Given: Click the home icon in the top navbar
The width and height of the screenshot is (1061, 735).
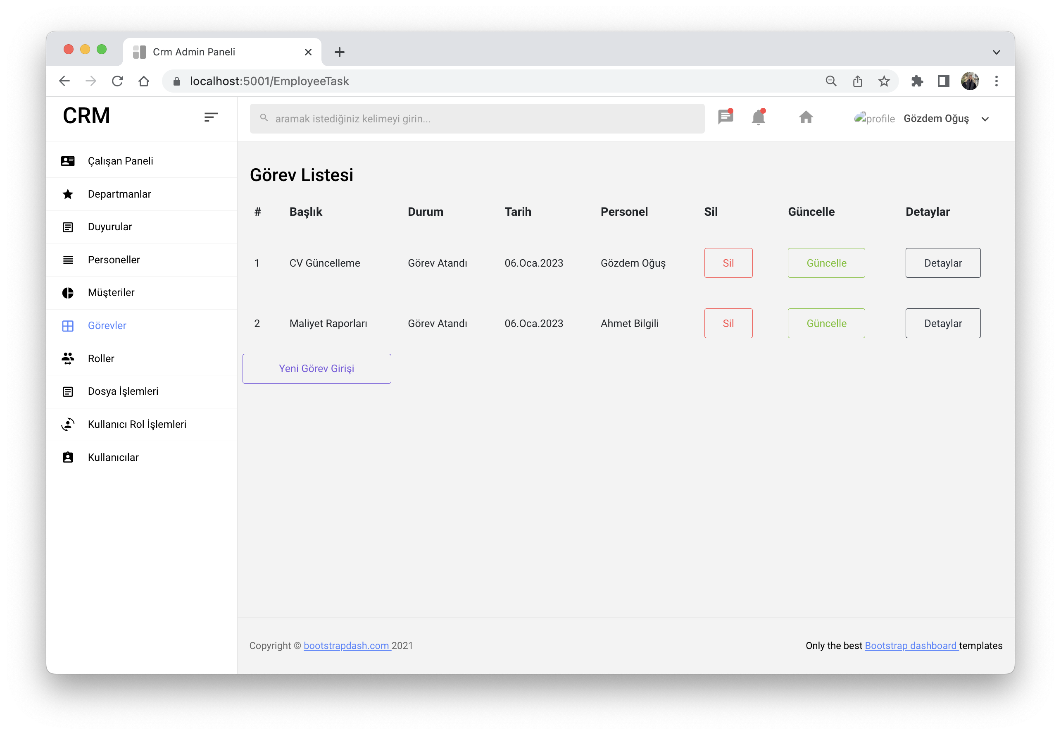Looking at the screenshot, I should click(x=806, y=117).
